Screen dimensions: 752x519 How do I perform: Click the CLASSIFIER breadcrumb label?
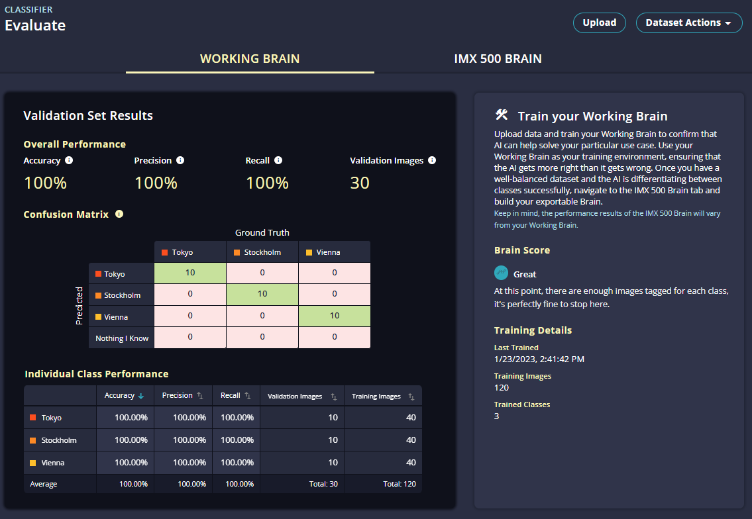(28, 9)
